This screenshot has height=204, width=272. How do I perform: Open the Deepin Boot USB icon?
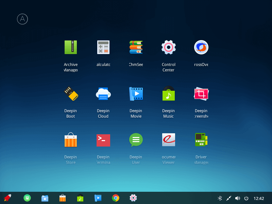tap(71, 93)
